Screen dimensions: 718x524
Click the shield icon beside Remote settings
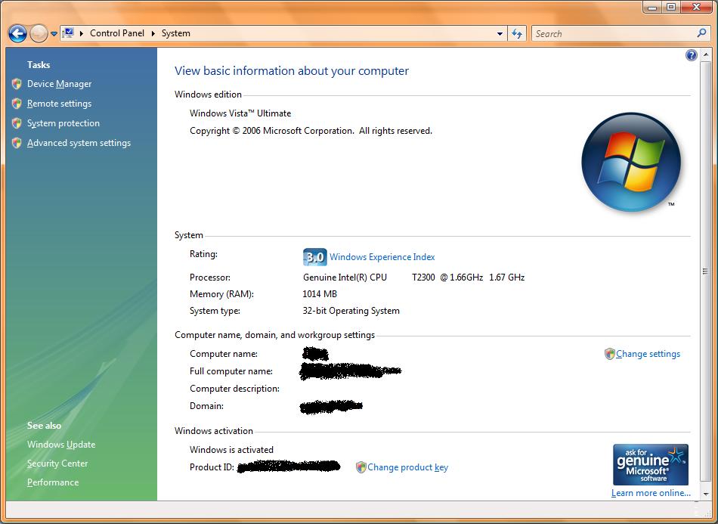(17, 104)
